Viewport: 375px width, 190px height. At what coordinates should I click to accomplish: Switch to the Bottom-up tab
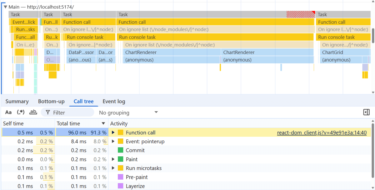(x=51, y=101)
